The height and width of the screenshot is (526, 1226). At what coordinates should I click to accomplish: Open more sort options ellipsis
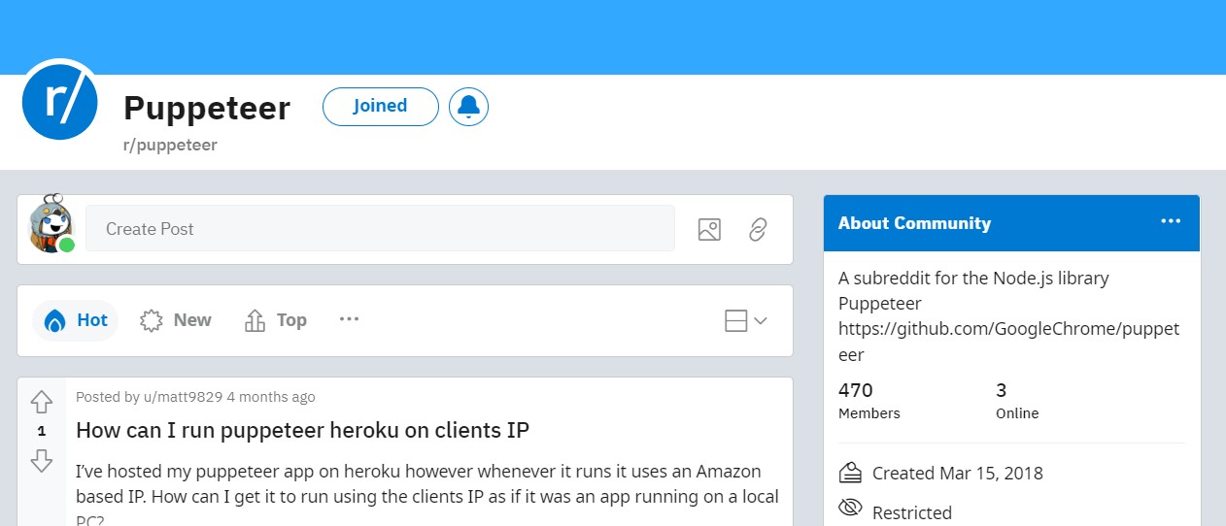[x=350, y=319]
